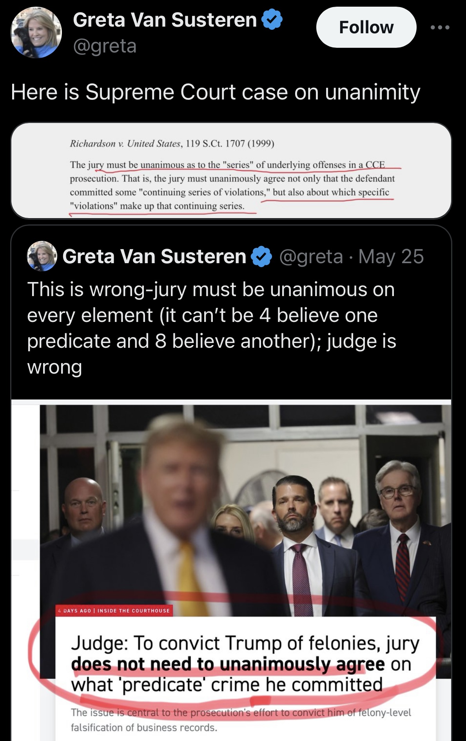Viewport: 466px width, 741px height.
Task: Enlarge the Richardson v. United States excerpt image
Action: pos(231,170)
